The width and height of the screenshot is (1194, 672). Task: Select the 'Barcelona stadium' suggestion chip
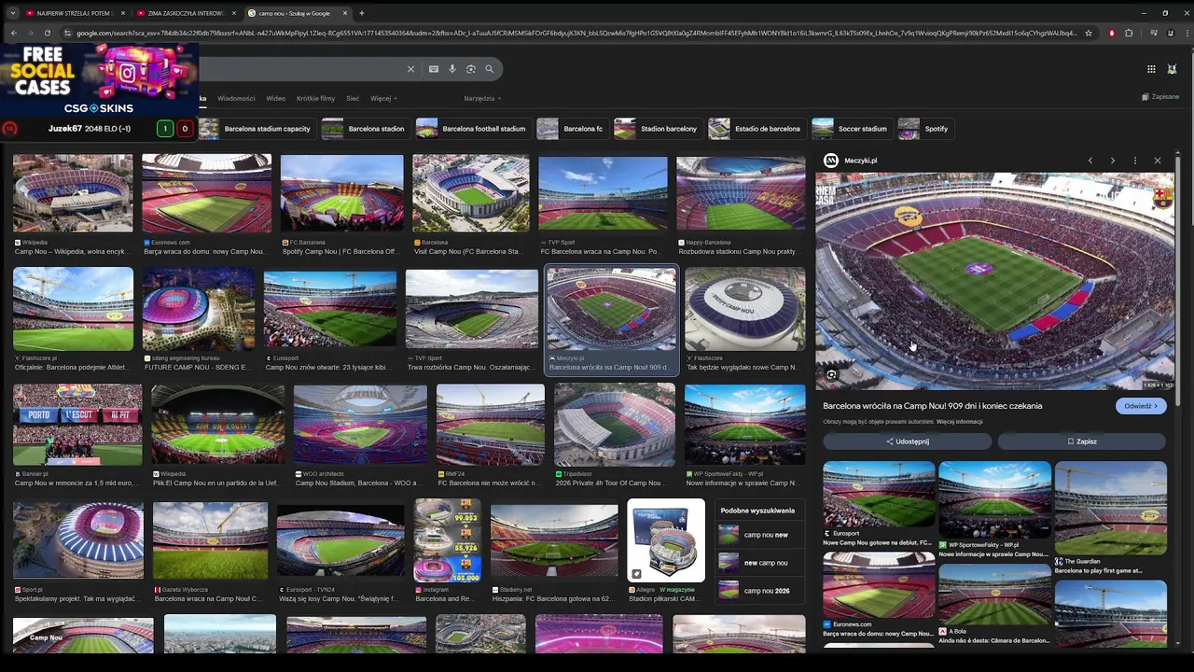pyautogui.click(x=364, y=129)
